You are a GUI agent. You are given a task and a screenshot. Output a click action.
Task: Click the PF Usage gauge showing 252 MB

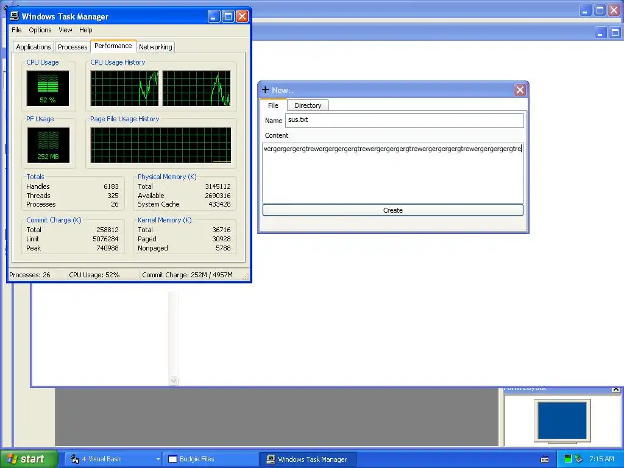coord(48,145)
